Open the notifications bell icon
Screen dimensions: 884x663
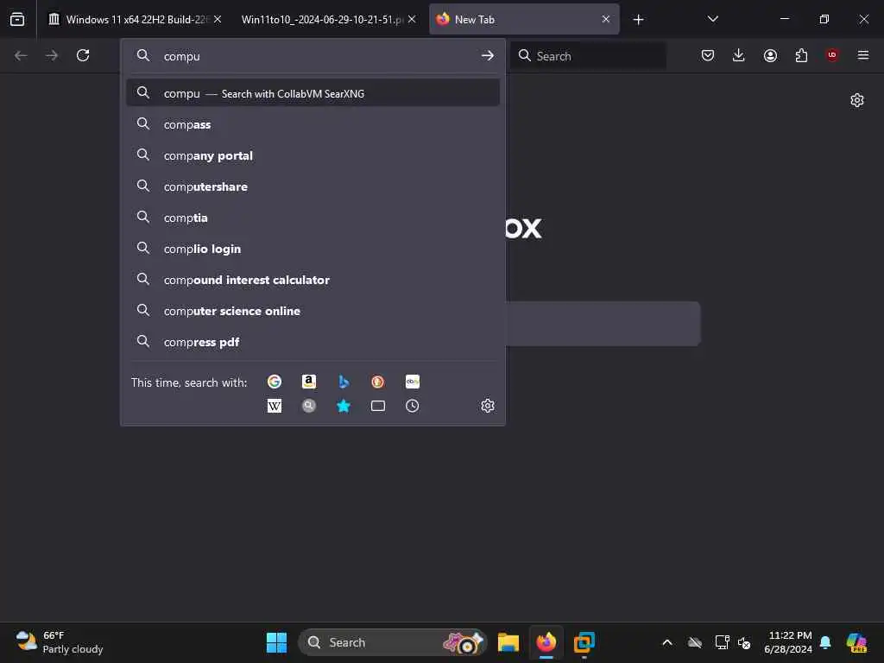click(825, 642)
